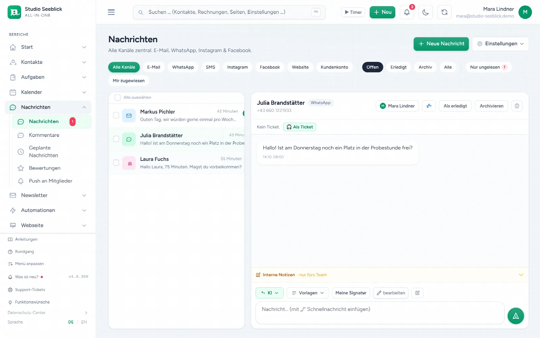This screenshot has width=540, height=338.
Task: Send message with green send button
Action: pos(516,316)
